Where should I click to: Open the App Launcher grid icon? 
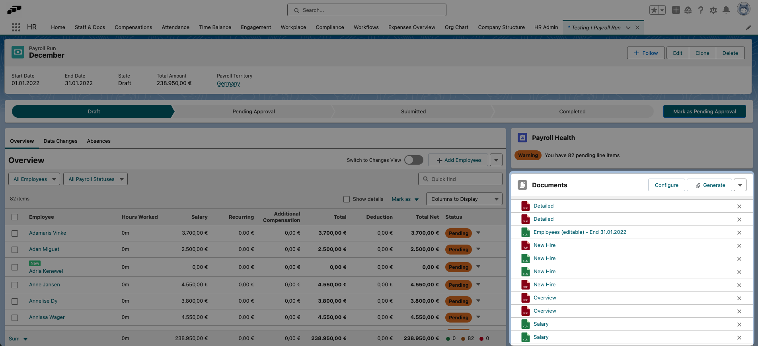[16, 27]
